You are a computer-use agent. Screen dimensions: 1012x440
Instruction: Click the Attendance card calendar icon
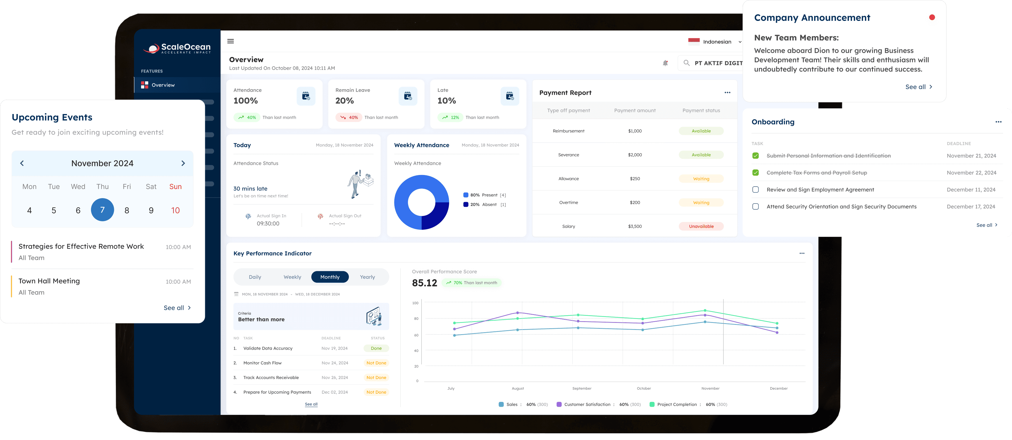306,96
